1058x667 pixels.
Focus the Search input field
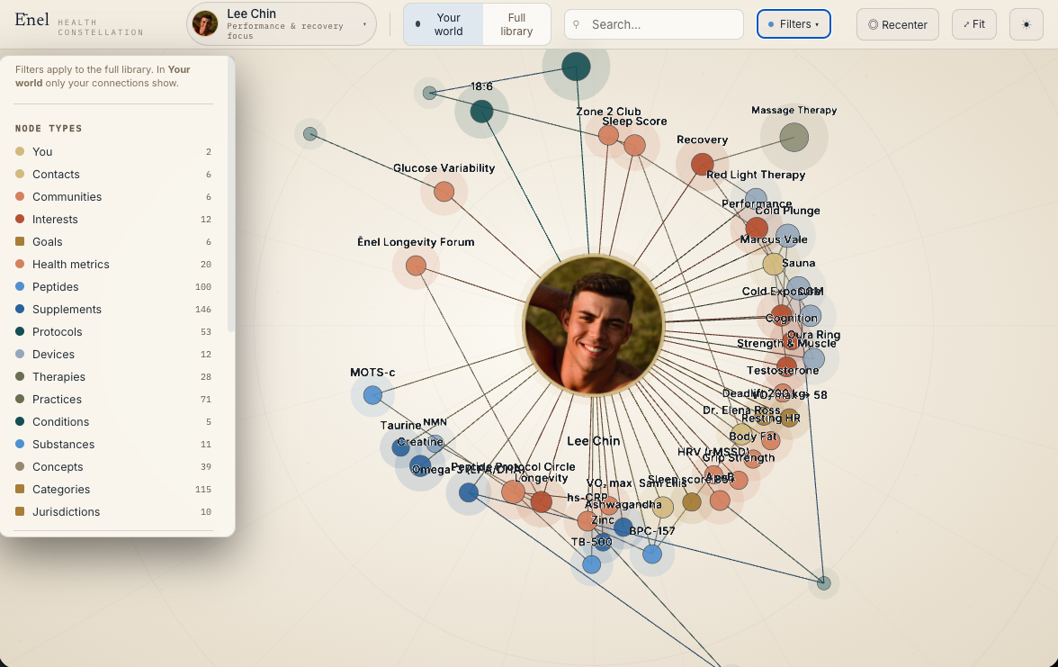click(654, 24)
